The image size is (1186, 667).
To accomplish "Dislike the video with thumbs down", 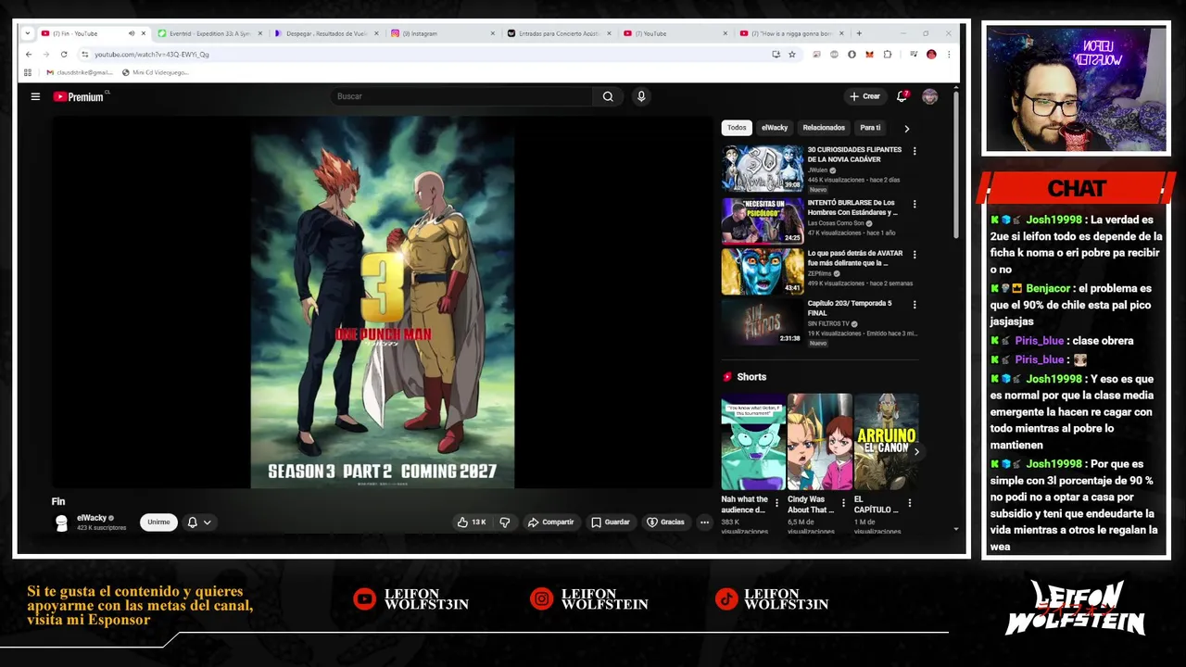I will (x=505, y=522).
